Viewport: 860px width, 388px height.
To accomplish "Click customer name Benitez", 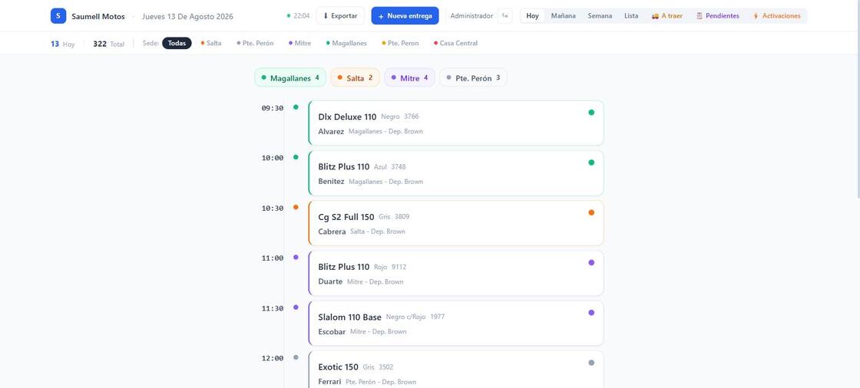I will click(x=331, y=182).
